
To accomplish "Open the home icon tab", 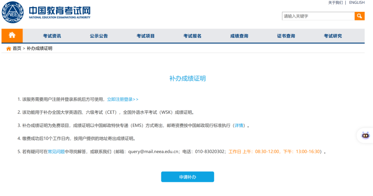I will pyautogui.click(x=12, y=36).
